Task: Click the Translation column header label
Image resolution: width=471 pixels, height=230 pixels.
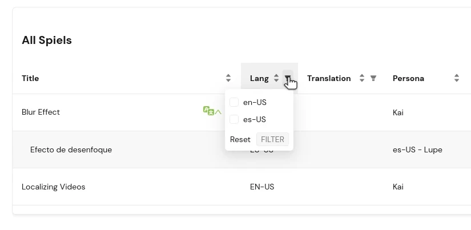Action: [329, 78]
